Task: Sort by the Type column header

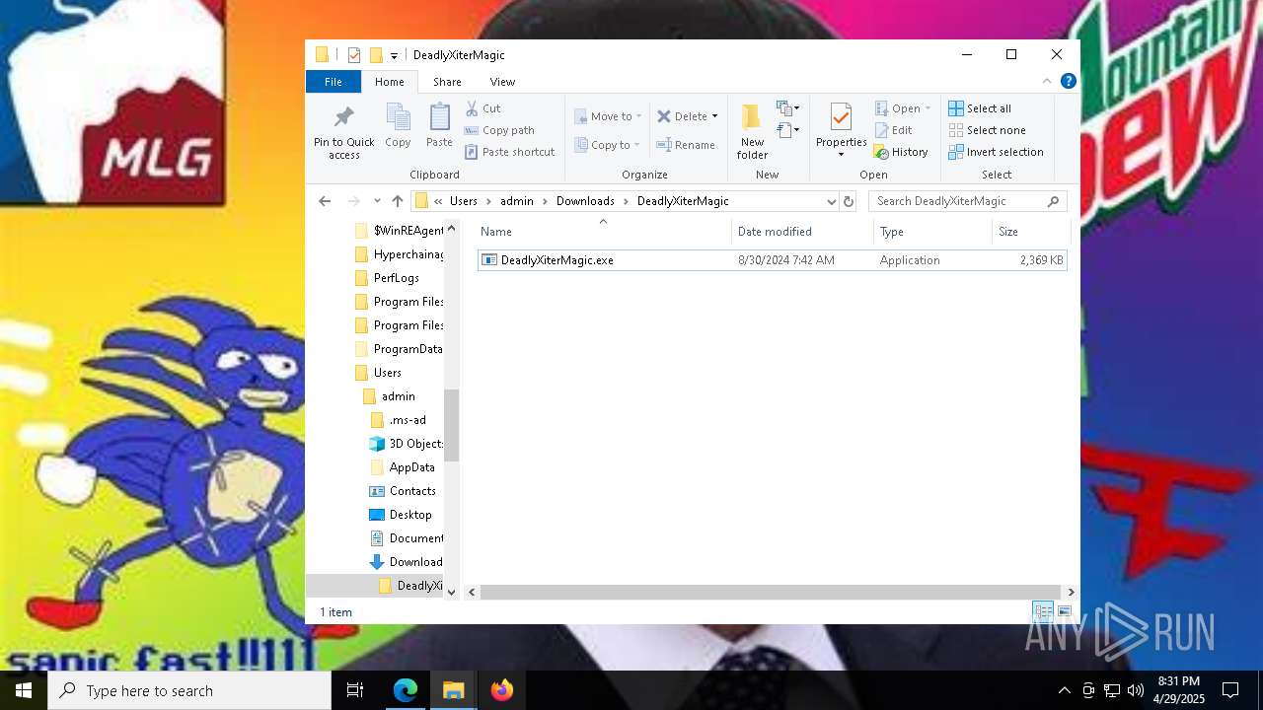Action: (x=933, y=232)
